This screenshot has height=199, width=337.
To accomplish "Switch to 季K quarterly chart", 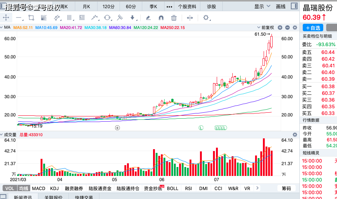I will click(153, 6).
